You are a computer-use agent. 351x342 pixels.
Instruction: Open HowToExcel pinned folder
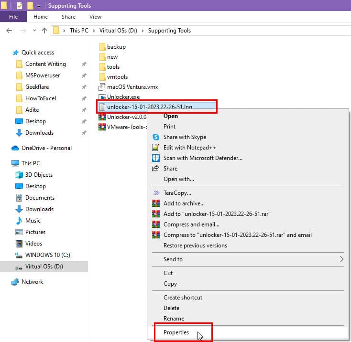41,98
